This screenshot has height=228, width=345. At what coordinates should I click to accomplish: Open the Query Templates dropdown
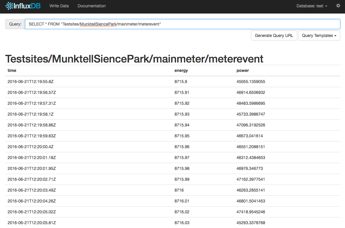[x=319, y=36]
